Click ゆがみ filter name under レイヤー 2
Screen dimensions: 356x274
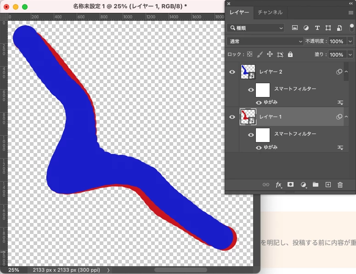click(271, 102)
